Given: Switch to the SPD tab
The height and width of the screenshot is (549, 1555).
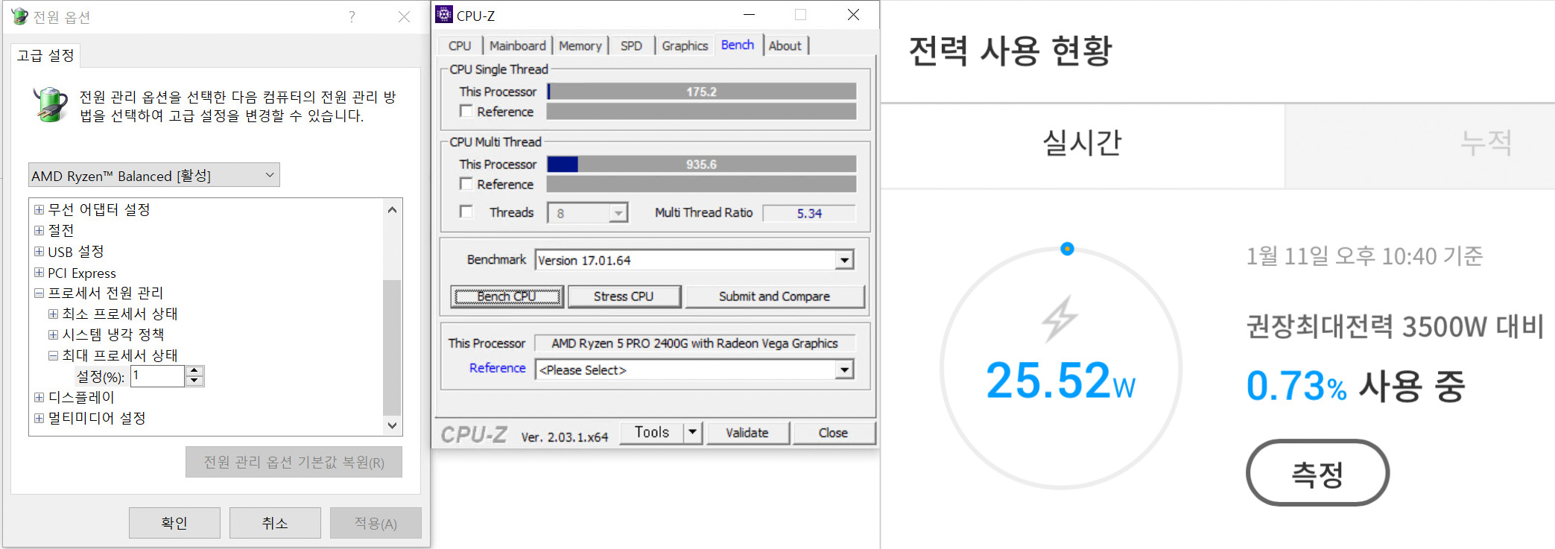Looking at the screenshot, I should coord(631,45).
